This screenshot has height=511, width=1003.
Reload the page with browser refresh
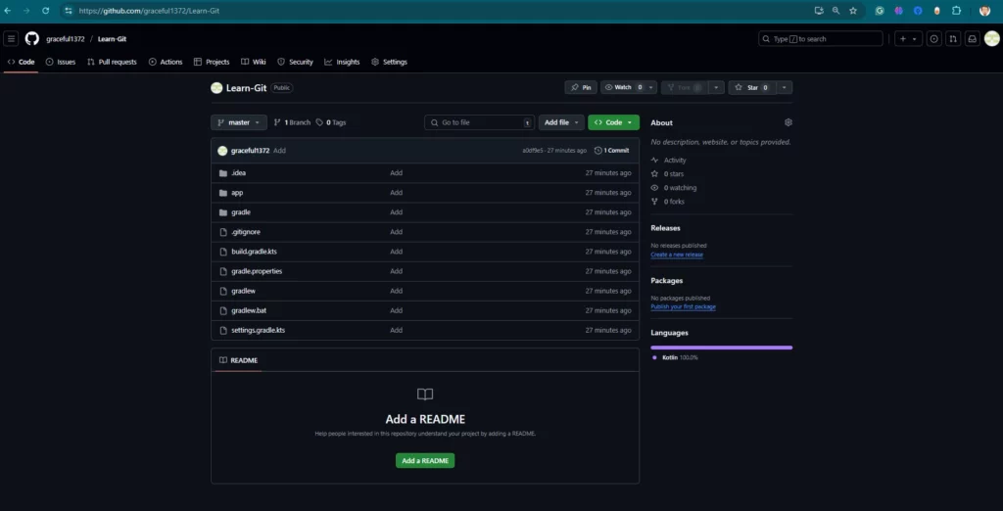pyautogui.click(x=45, y=11)
